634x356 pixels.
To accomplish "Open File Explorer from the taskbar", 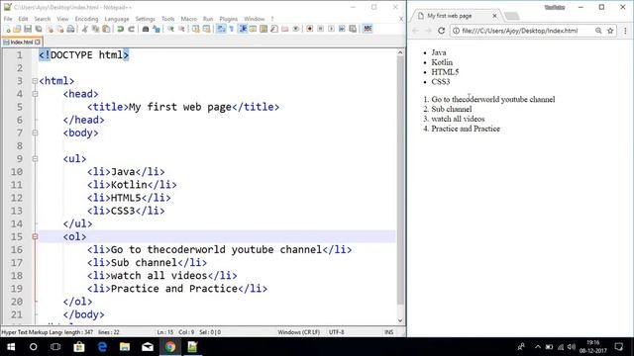I will pos(125,347).
